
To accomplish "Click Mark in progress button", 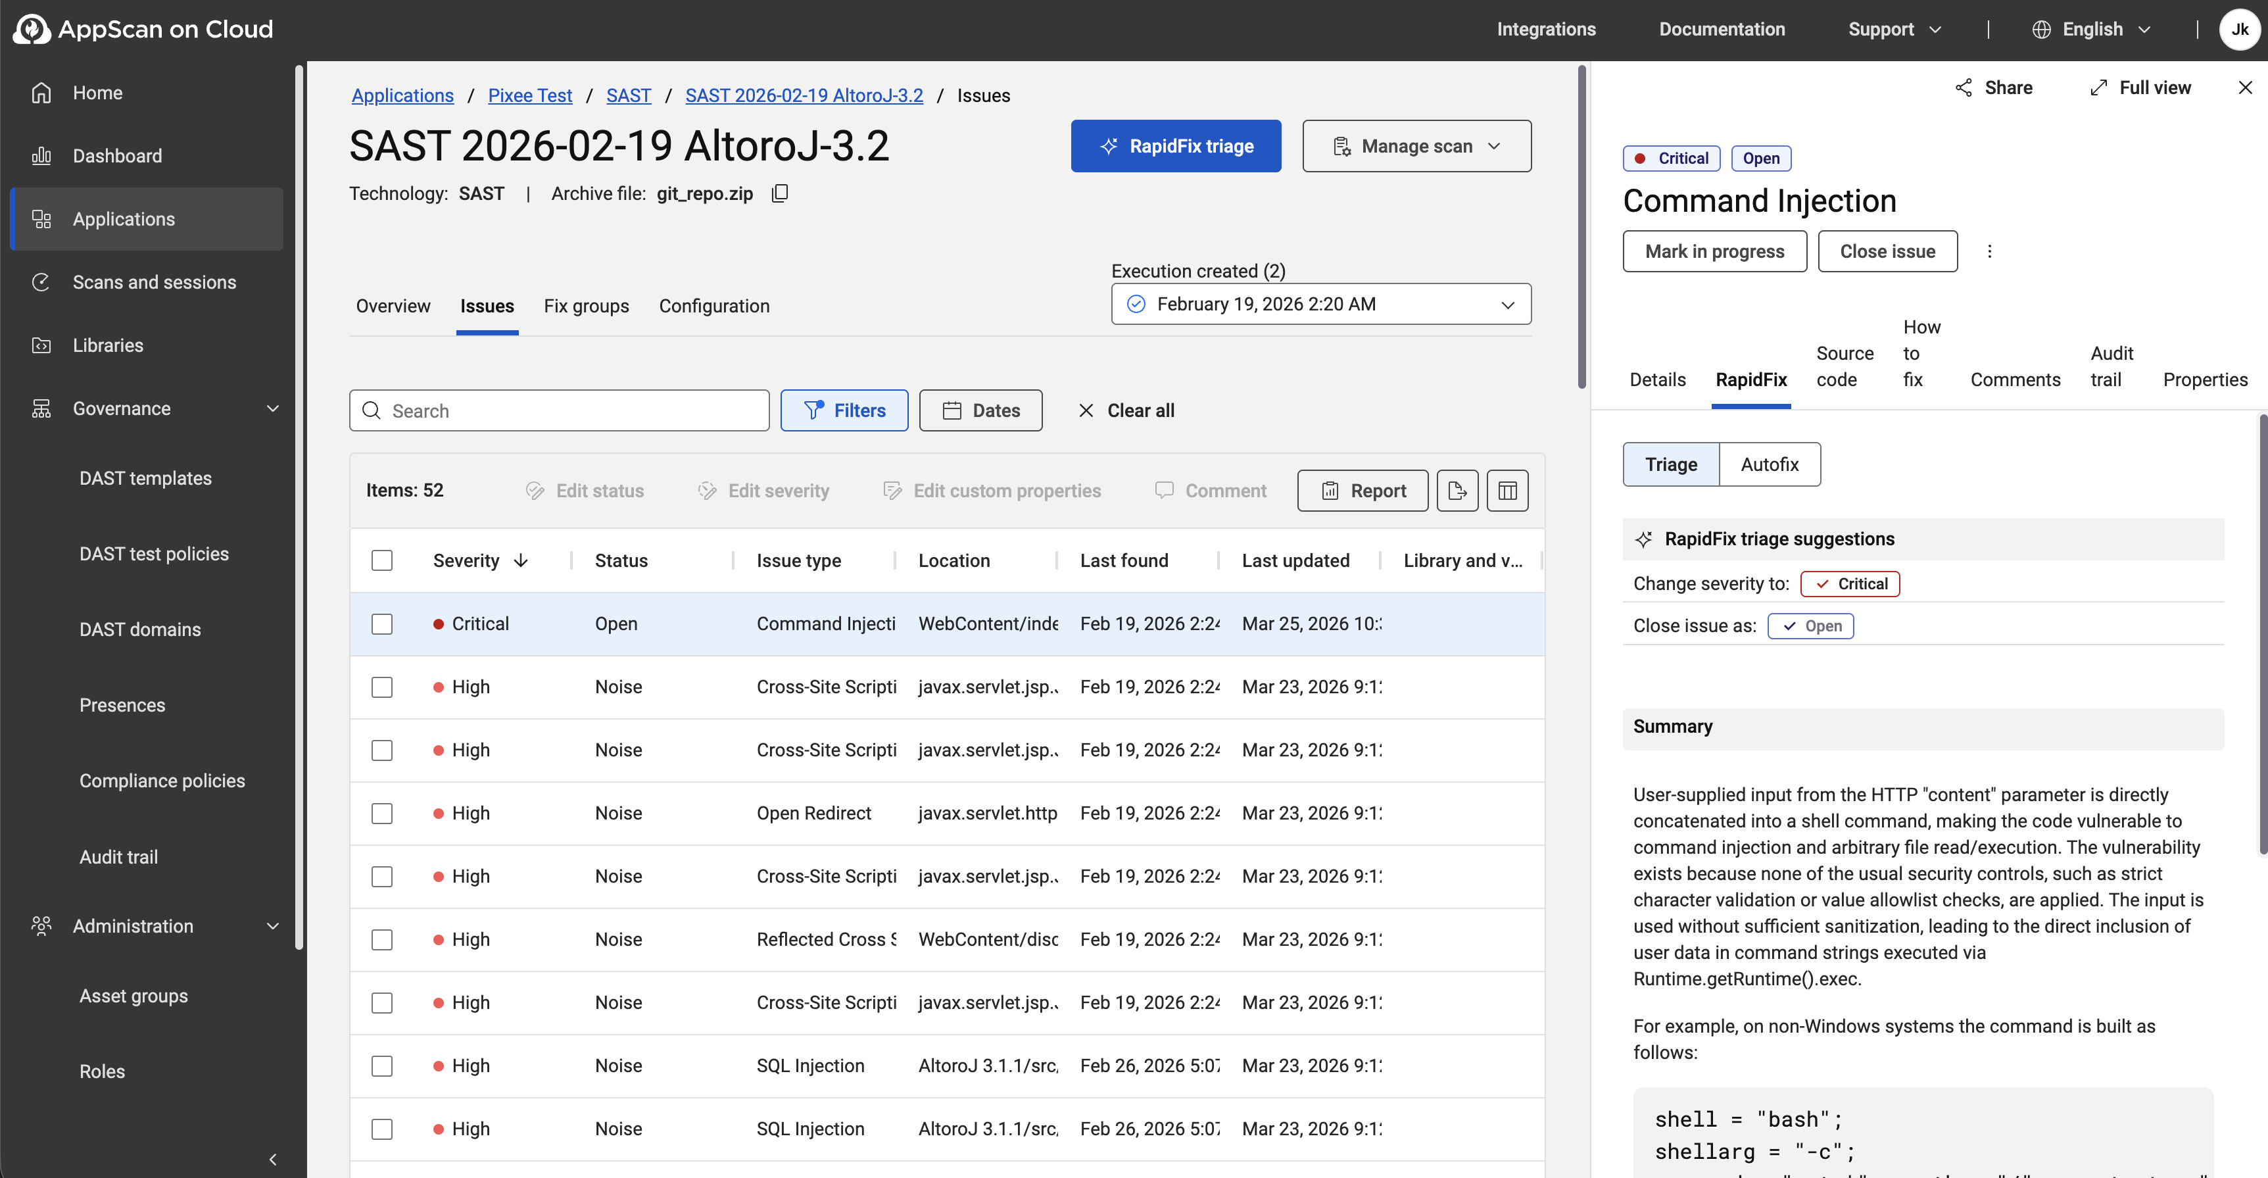I will click(x=1714, y=251).
